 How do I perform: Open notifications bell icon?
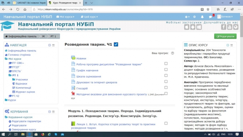202,17
